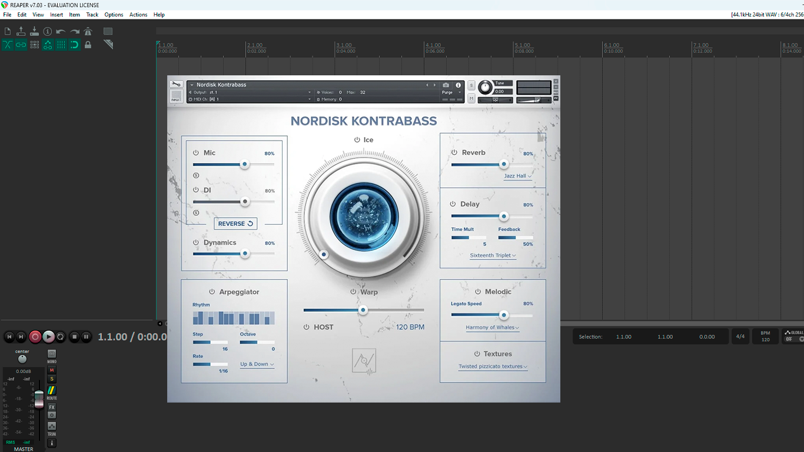Click the Redo arrow icon

point(75,31)
